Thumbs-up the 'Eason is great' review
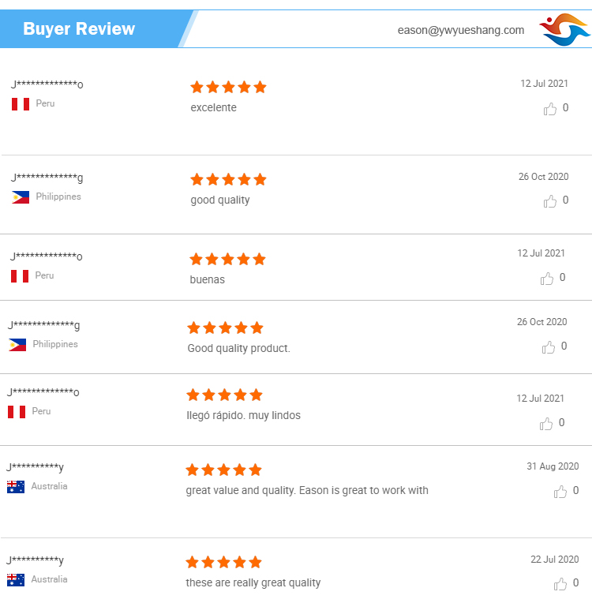592x614 pixels. [560, 492]
